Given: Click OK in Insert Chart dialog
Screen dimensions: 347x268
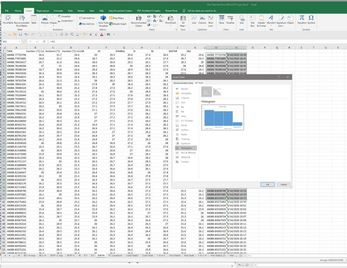Looking at the screenshot, I should (x=268, y=184).
